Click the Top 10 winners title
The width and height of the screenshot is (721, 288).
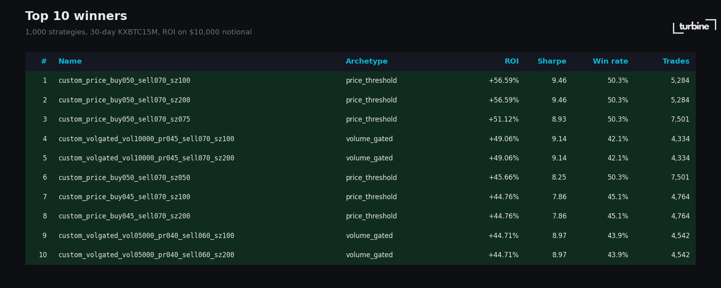coord(76,16)
